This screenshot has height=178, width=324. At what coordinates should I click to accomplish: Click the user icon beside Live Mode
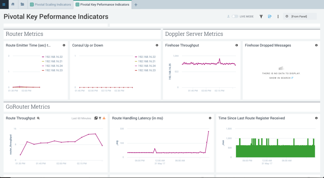(x=228, y=16)
